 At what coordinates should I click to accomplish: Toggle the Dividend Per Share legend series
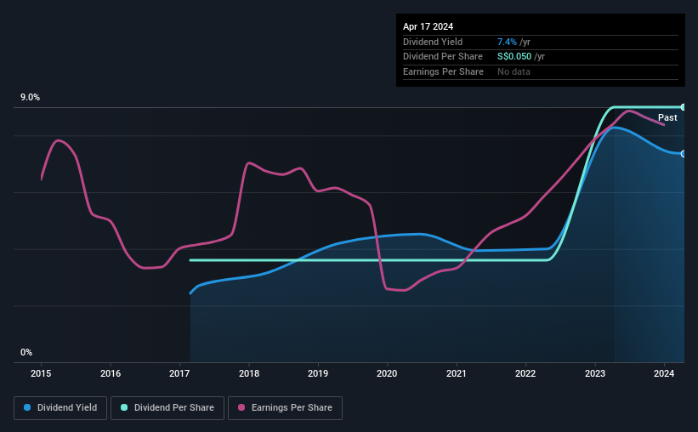pyautogui.click(x=167, y=408)
